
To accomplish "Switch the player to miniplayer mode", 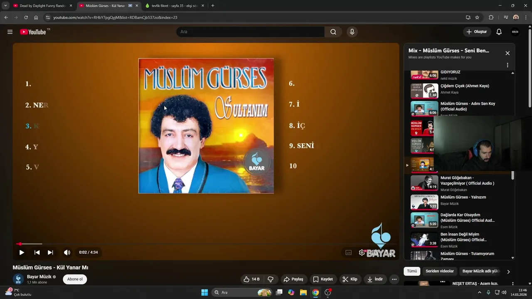I will point(375,252).
